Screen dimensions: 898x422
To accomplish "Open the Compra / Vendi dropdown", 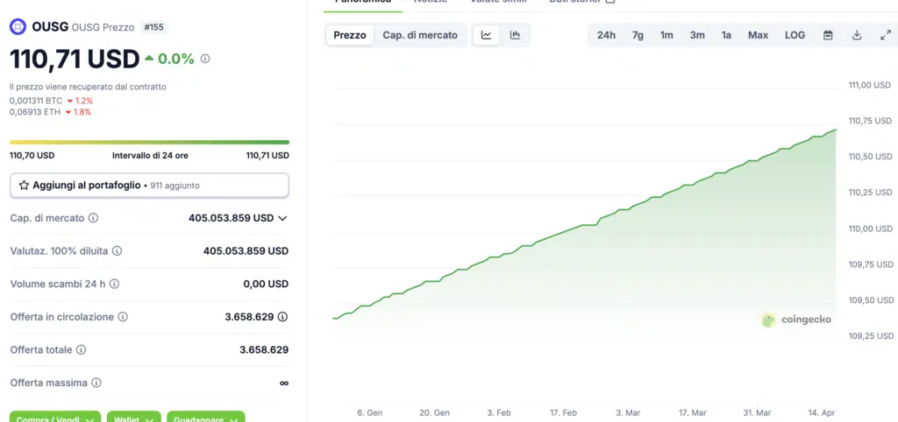I will (x=55, y=418).
